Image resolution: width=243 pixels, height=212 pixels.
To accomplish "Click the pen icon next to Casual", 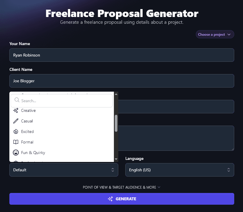I will [16, 121].
